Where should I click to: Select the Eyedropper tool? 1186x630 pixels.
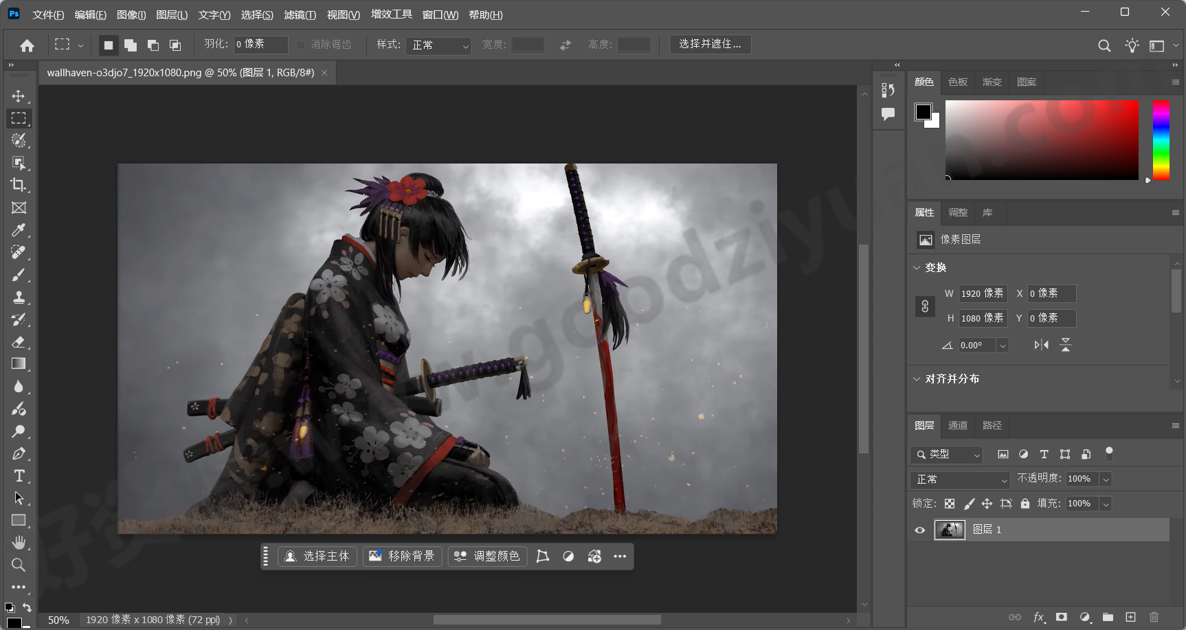pos(19,229)
